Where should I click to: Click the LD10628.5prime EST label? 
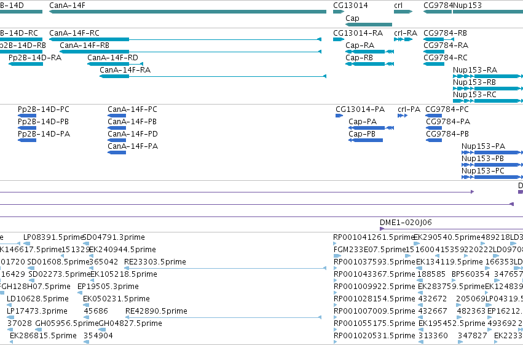(x=37, y=299)
